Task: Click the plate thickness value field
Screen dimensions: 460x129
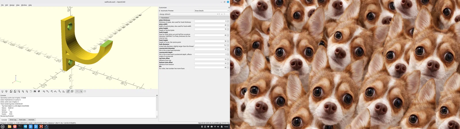Action: coord(210,21)
